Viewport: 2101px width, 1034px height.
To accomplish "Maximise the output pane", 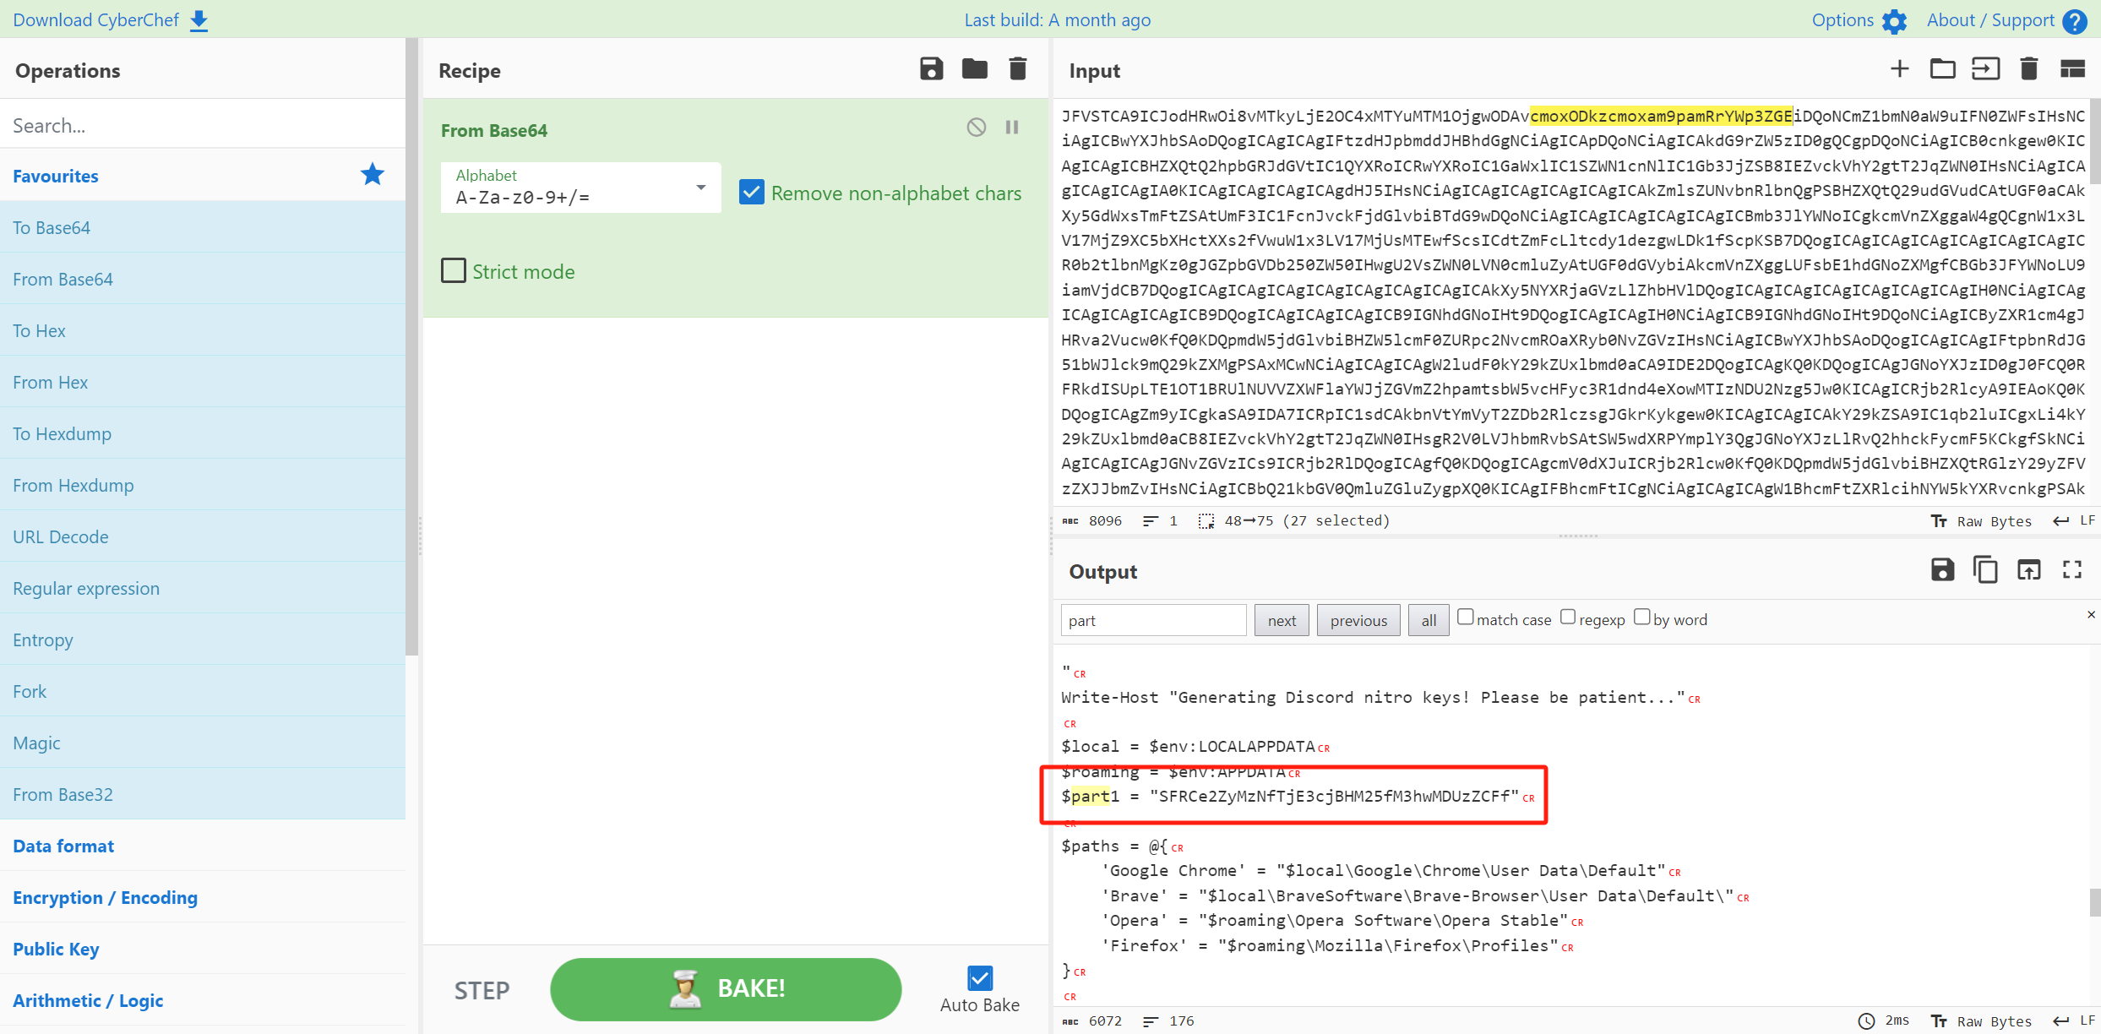I will [2071, 570].
